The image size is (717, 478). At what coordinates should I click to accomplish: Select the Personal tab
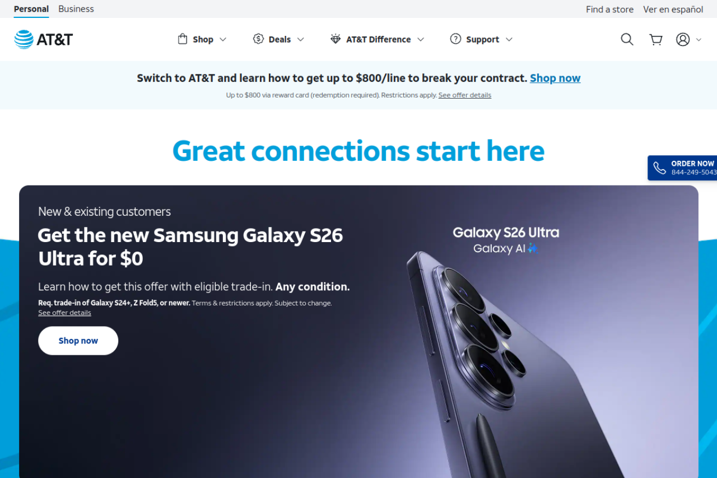pos(31,9)
